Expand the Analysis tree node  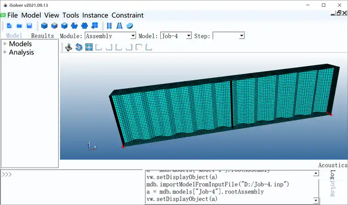click(5, 52)
